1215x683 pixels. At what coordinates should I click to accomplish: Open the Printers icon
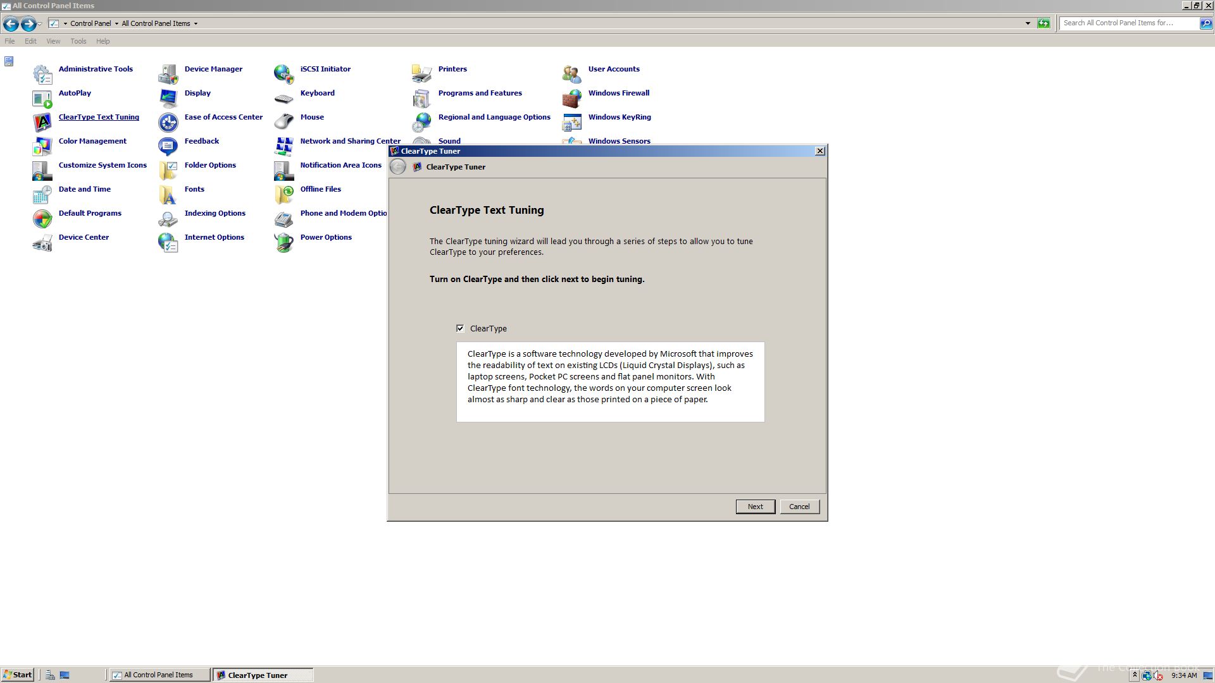pyautogui.click(x=422, y=75)
